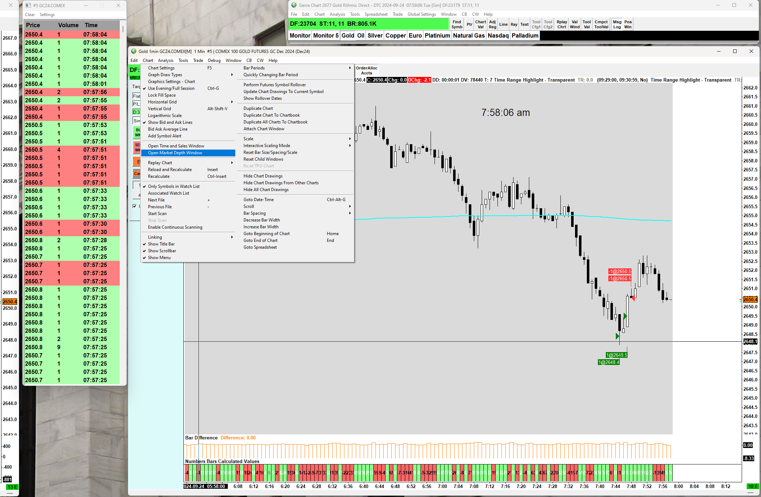Choose Open Market Depth Window
This screenshot has height=497, width=761.
tap(175, 153)
